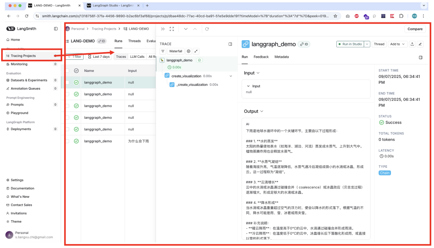
Task: Collapse the LangSmith sidebar with the panel icon
Action: tap(55, 29)
